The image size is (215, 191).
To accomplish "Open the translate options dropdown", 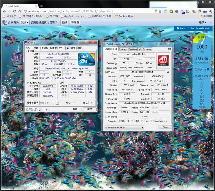I will tap(203, 23).
